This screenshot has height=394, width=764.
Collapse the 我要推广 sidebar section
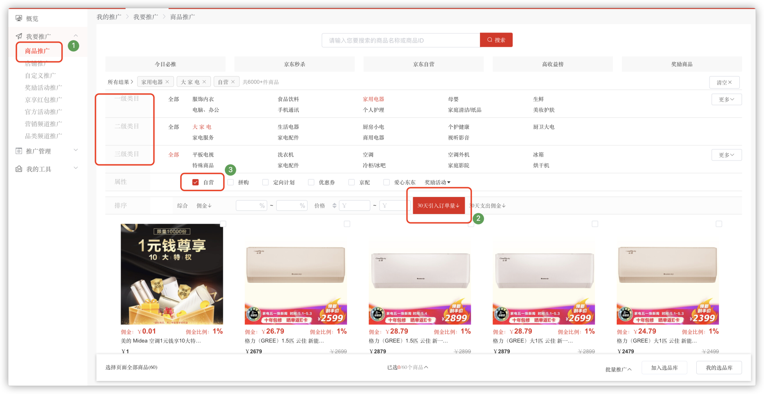pos(76,36)
